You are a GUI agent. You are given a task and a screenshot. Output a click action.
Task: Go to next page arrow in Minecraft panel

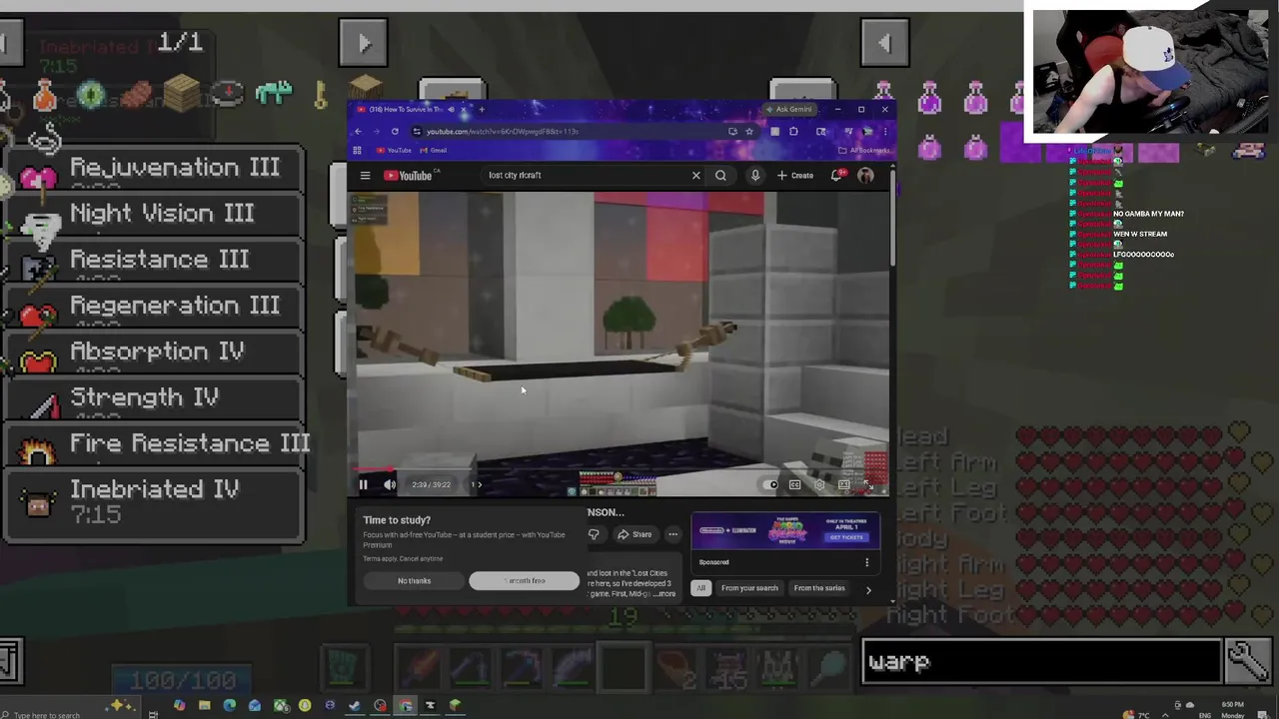(x=365, y=43)
